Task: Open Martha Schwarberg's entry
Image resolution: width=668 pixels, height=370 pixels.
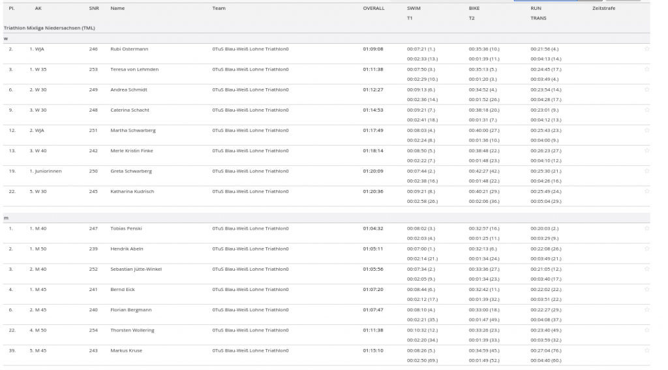Action: (133, 131)
